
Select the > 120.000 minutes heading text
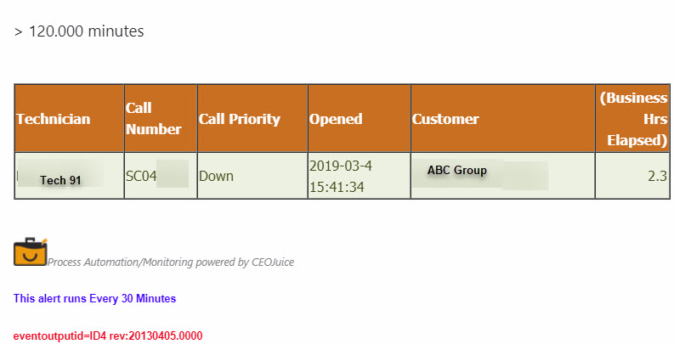coord(79,31)
